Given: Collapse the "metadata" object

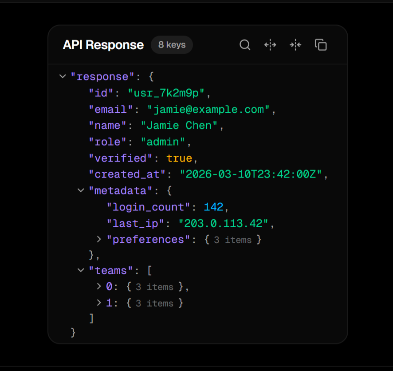Looking at the screenshot, I should 81,190.
